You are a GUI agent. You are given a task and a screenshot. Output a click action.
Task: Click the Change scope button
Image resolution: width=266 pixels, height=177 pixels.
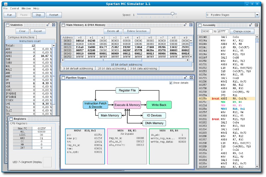tap(242, 31)
